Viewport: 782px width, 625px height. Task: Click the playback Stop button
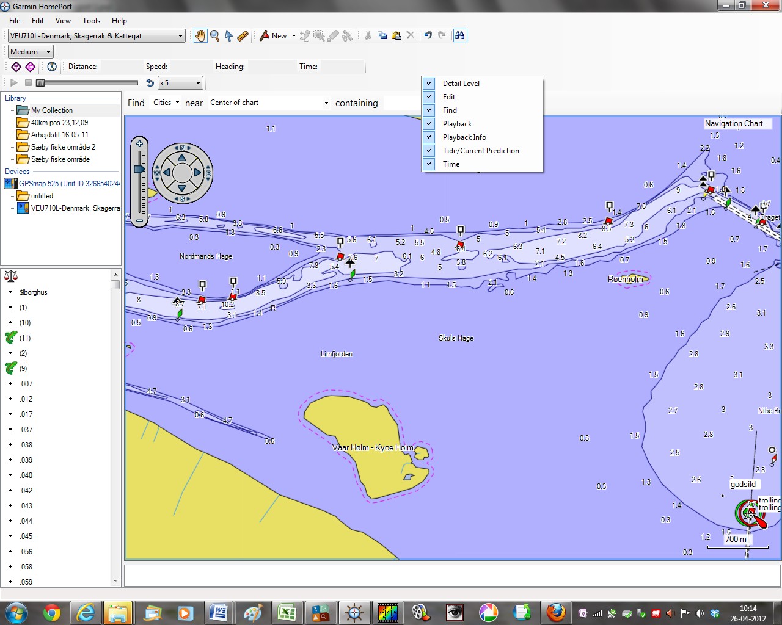[x=28, y=82]
